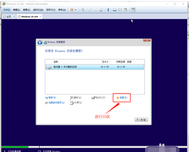Select 驱动器 0 未分配的空间 row

tap(95, 67)
